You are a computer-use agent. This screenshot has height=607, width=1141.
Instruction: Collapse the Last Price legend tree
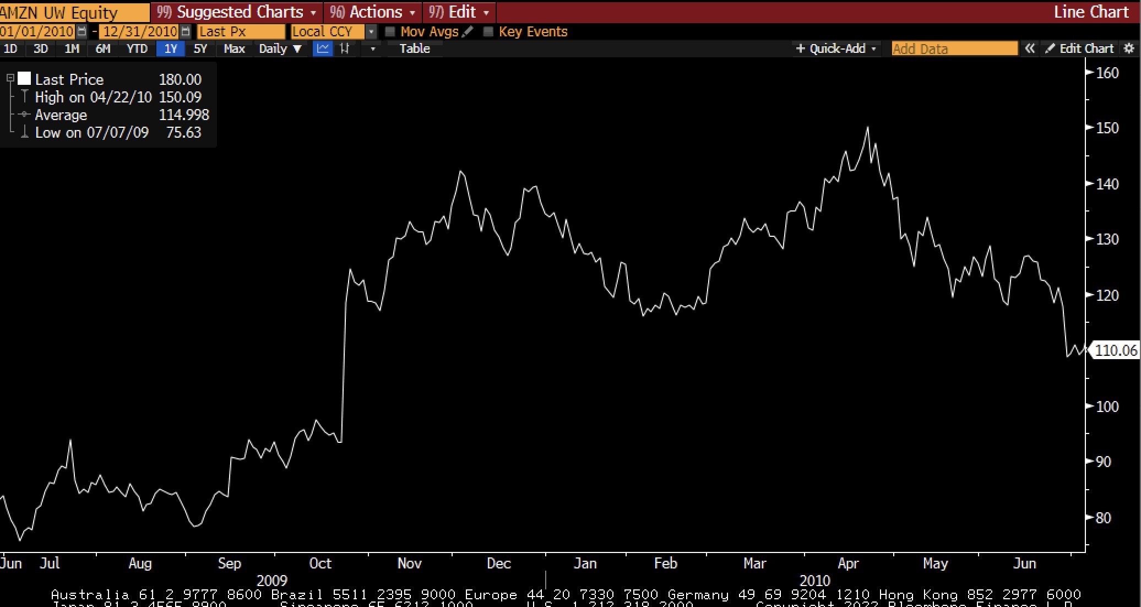click(10, 79)
